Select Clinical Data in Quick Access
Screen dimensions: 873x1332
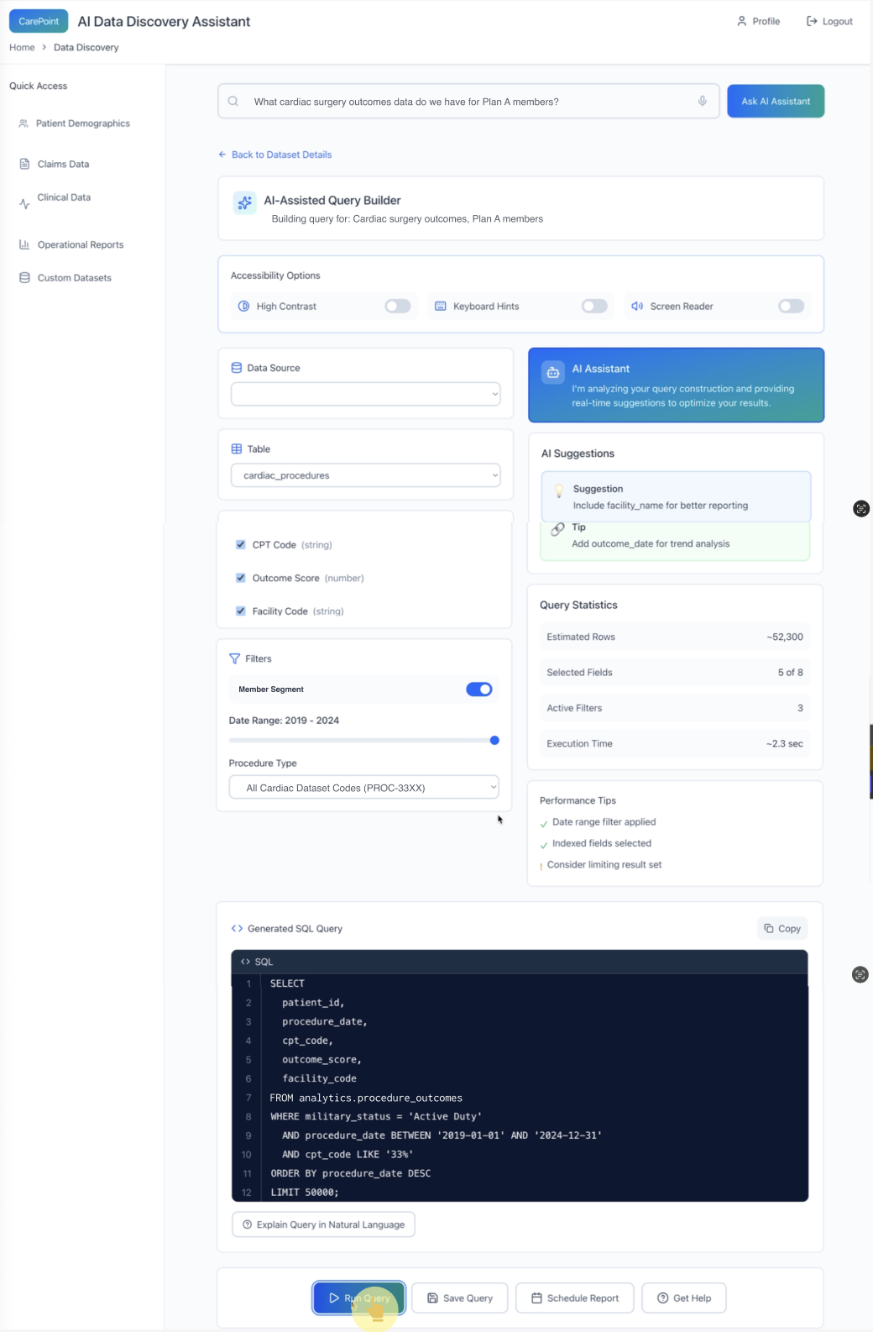64,198
